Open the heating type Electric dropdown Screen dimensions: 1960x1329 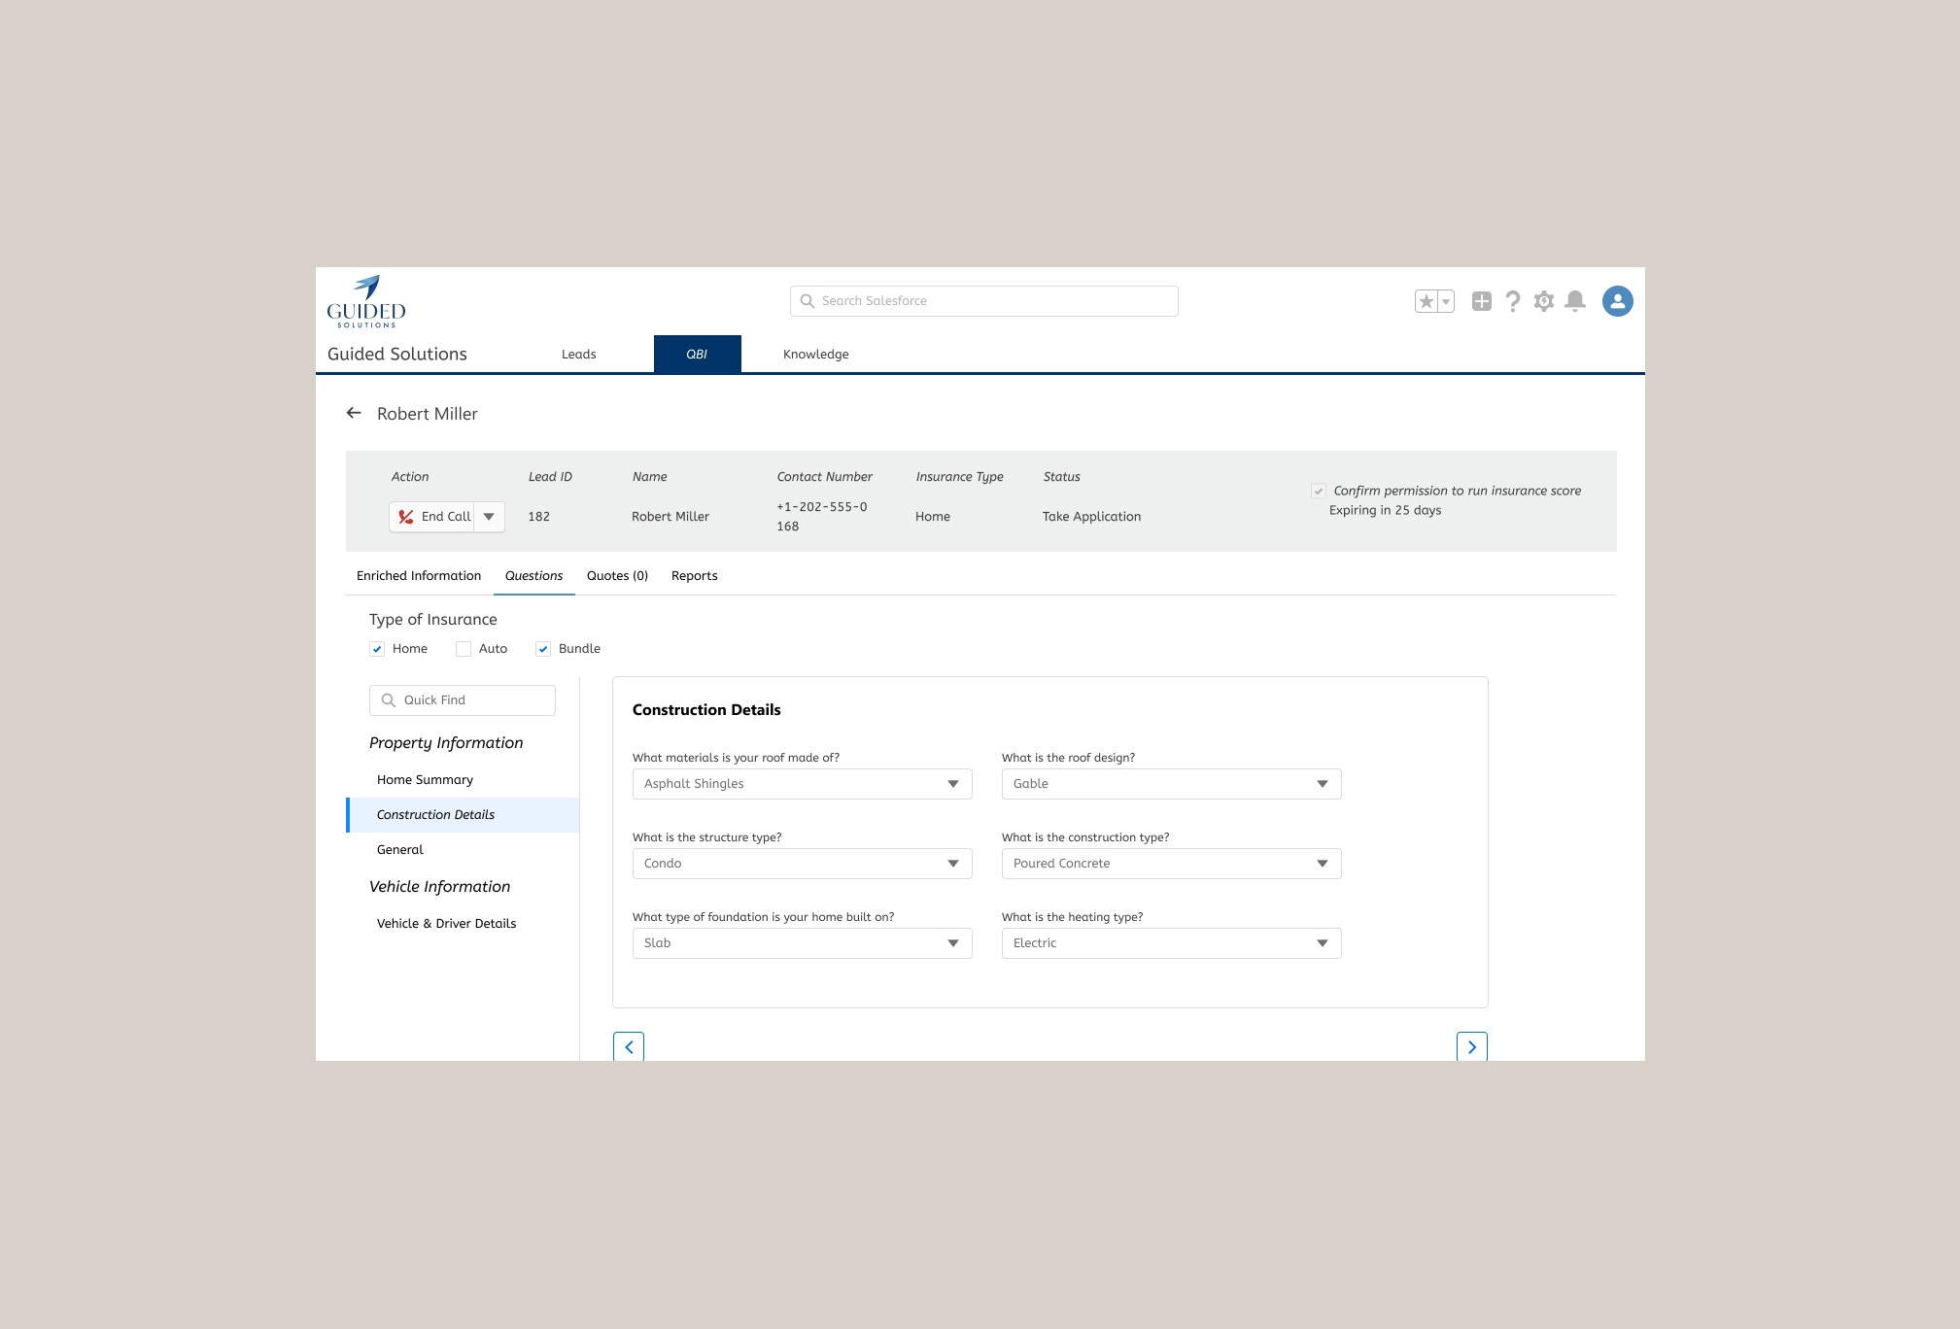pyautogui.click(x=1171, y=943)
